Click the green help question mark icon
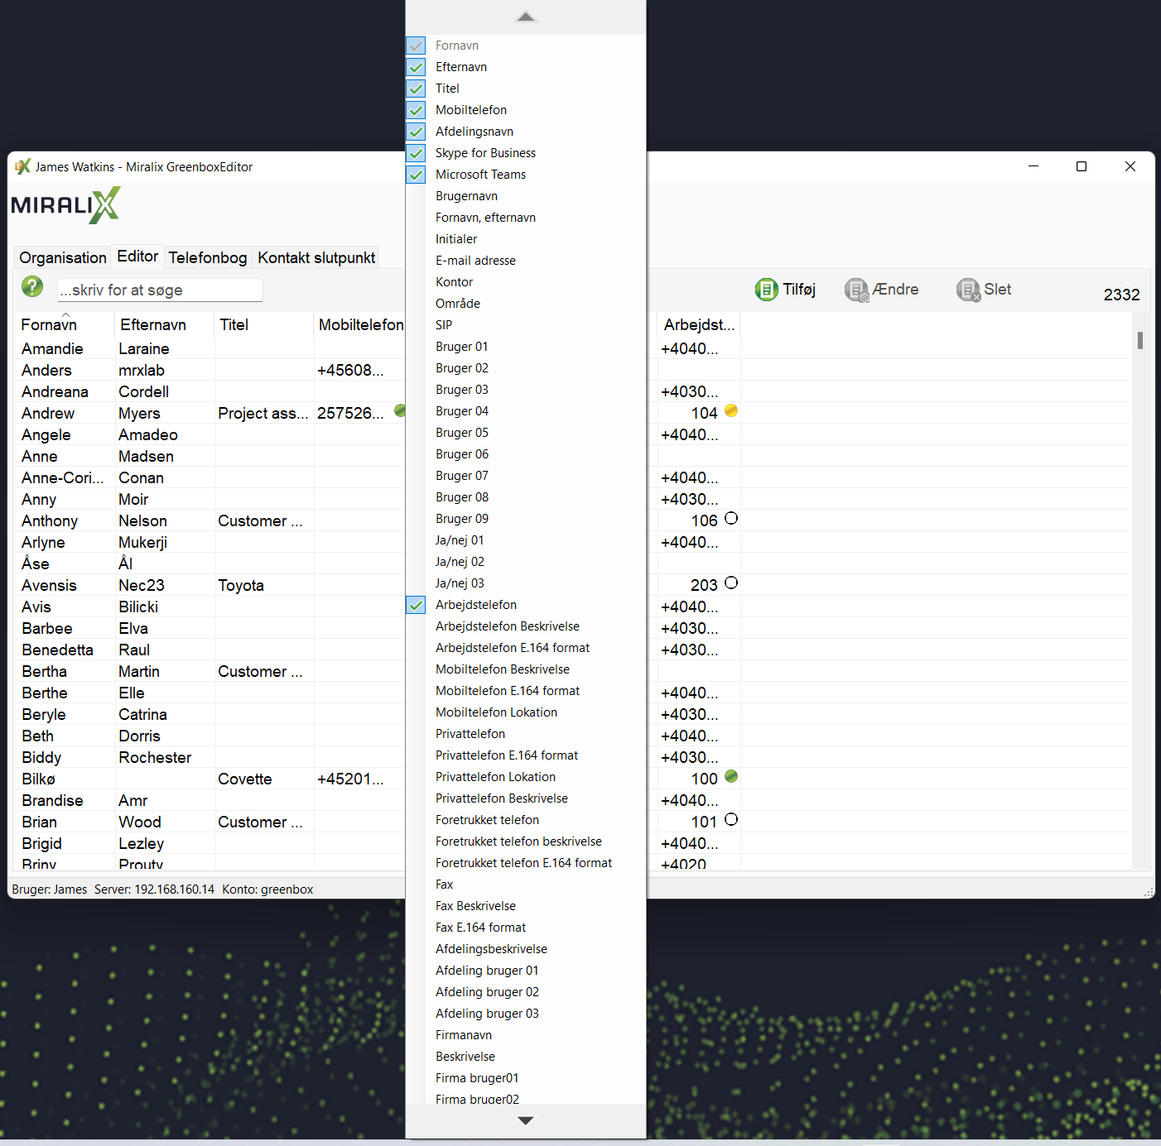Viewport: 1161px width, 1146px height. (32, 287)
